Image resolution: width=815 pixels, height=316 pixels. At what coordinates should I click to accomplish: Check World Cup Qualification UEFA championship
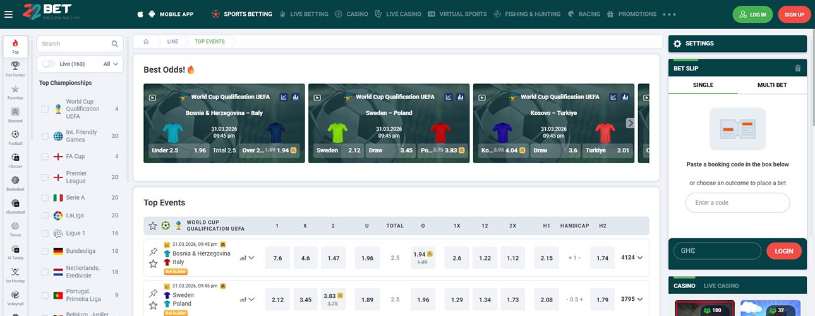(45, 109)
